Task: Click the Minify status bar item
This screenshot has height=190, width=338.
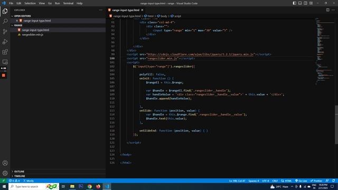Action: pos(29,180)
